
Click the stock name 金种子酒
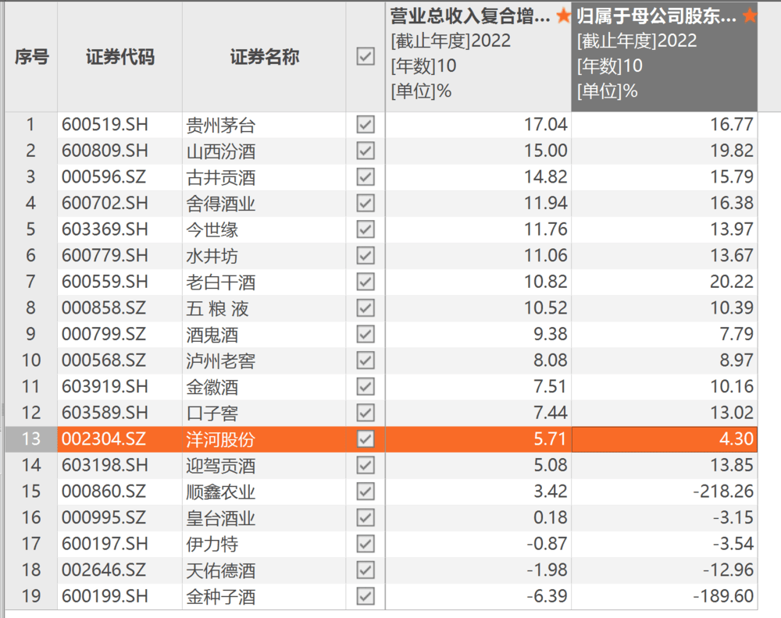pos(221,597)
